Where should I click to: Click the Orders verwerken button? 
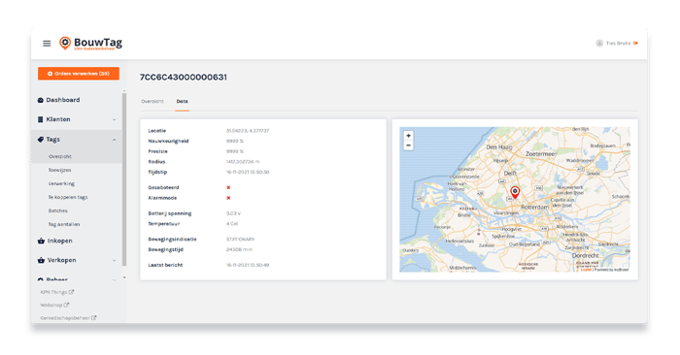(x=79, y=74)
